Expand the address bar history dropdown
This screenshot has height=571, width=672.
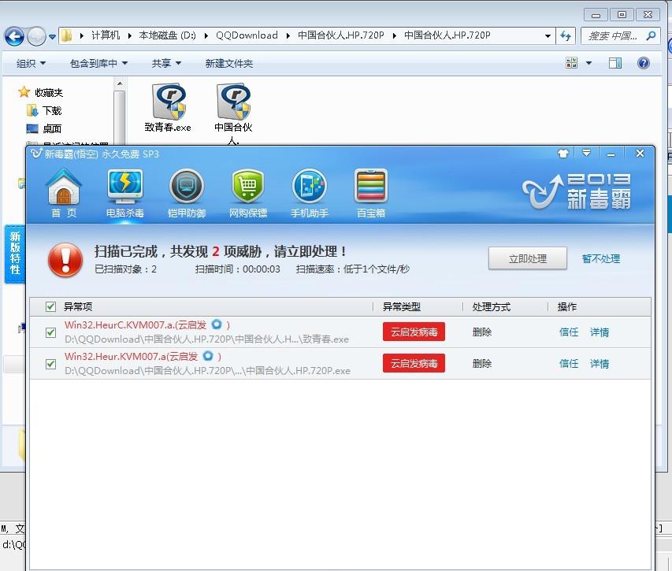pyautogui.click(x=548, y=36)
